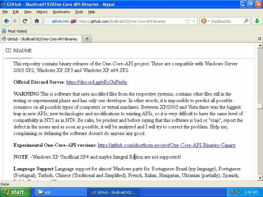Click the bold 'NOTE' text

tap(21, 157)
